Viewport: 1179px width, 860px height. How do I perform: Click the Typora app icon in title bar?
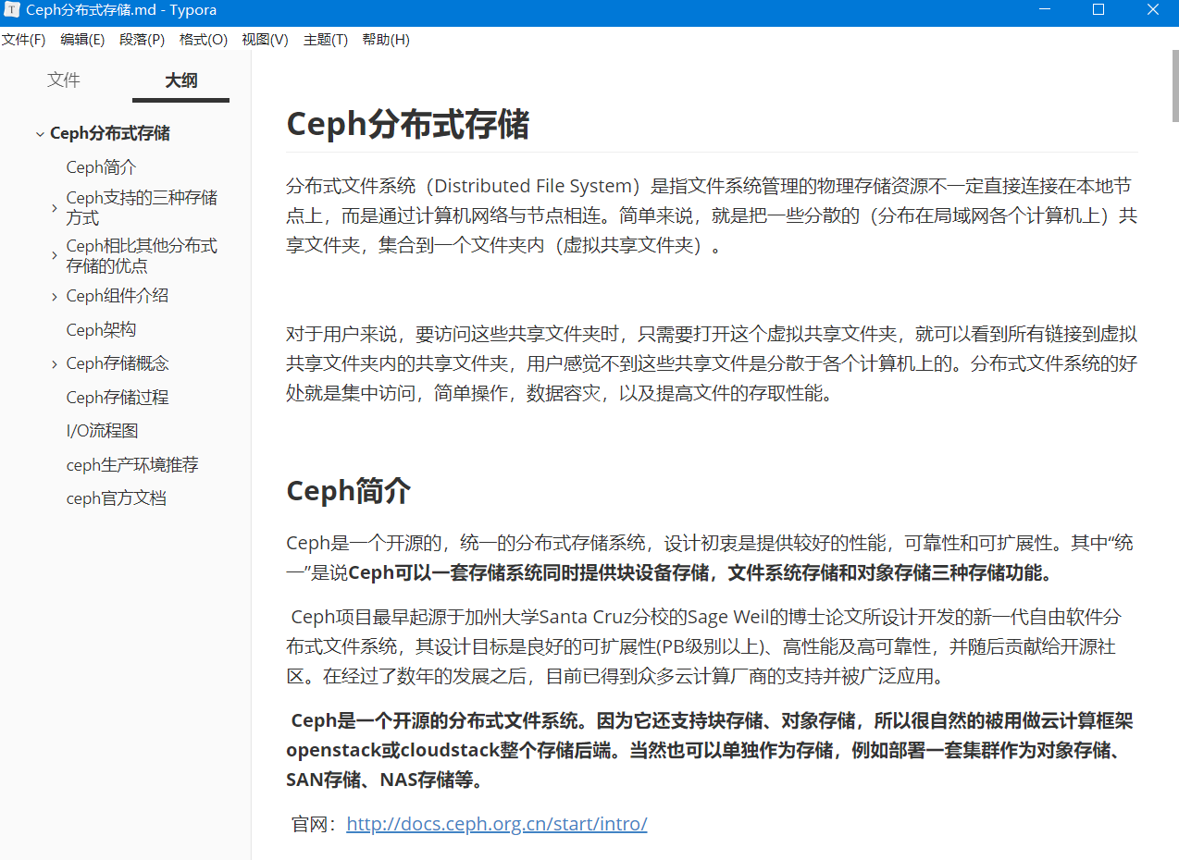[x=10, y=10]
